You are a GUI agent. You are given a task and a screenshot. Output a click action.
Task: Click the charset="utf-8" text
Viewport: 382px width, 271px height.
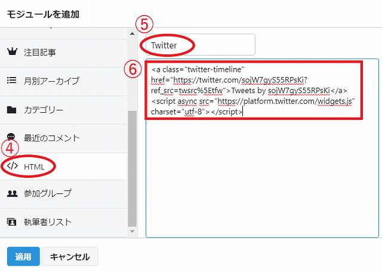coord(180,112)
